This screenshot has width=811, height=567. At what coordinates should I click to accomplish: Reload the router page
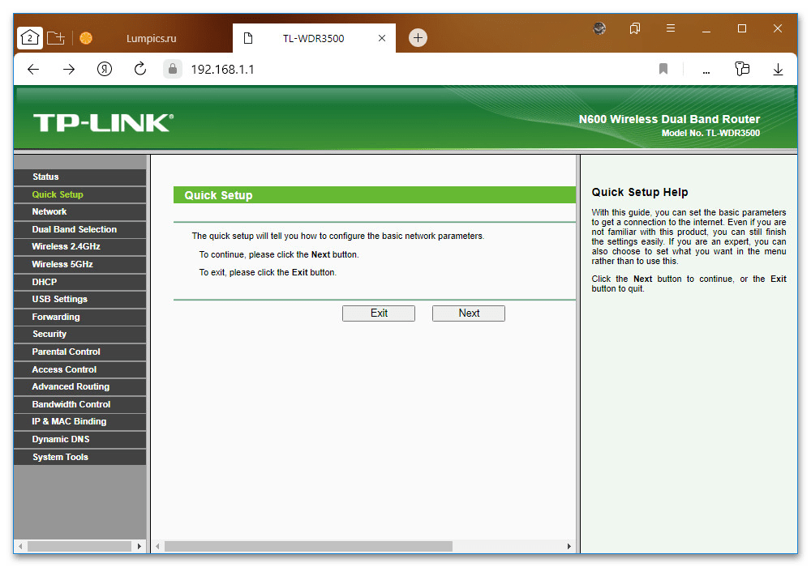(139, 70)
